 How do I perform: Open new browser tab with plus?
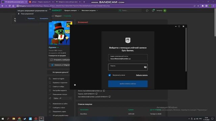(x=84, y=2)
